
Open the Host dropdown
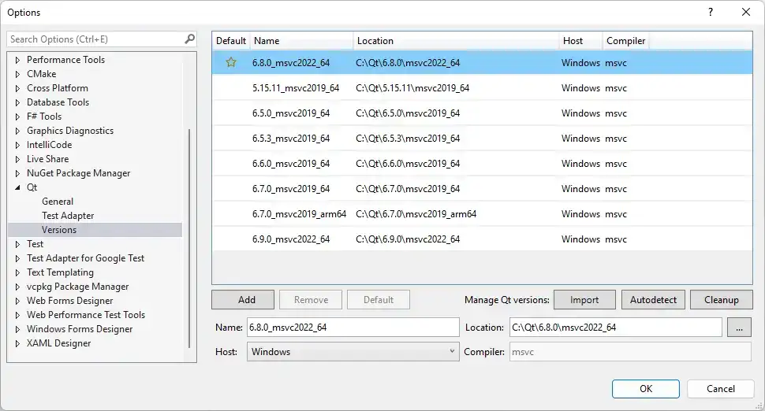pyautogui.click(x=353, y=352)
